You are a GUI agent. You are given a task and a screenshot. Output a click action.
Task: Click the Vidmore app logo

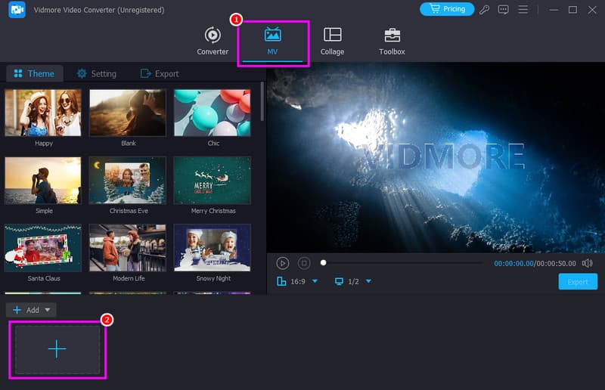pyautogui.click(x=17, y=10)
